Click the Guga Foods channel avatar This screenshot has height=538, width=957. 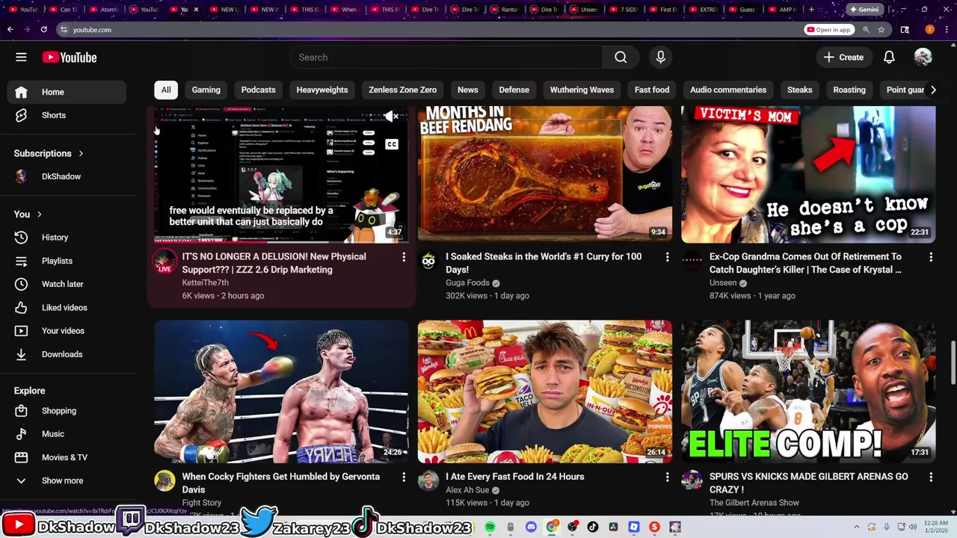[428, 261]
